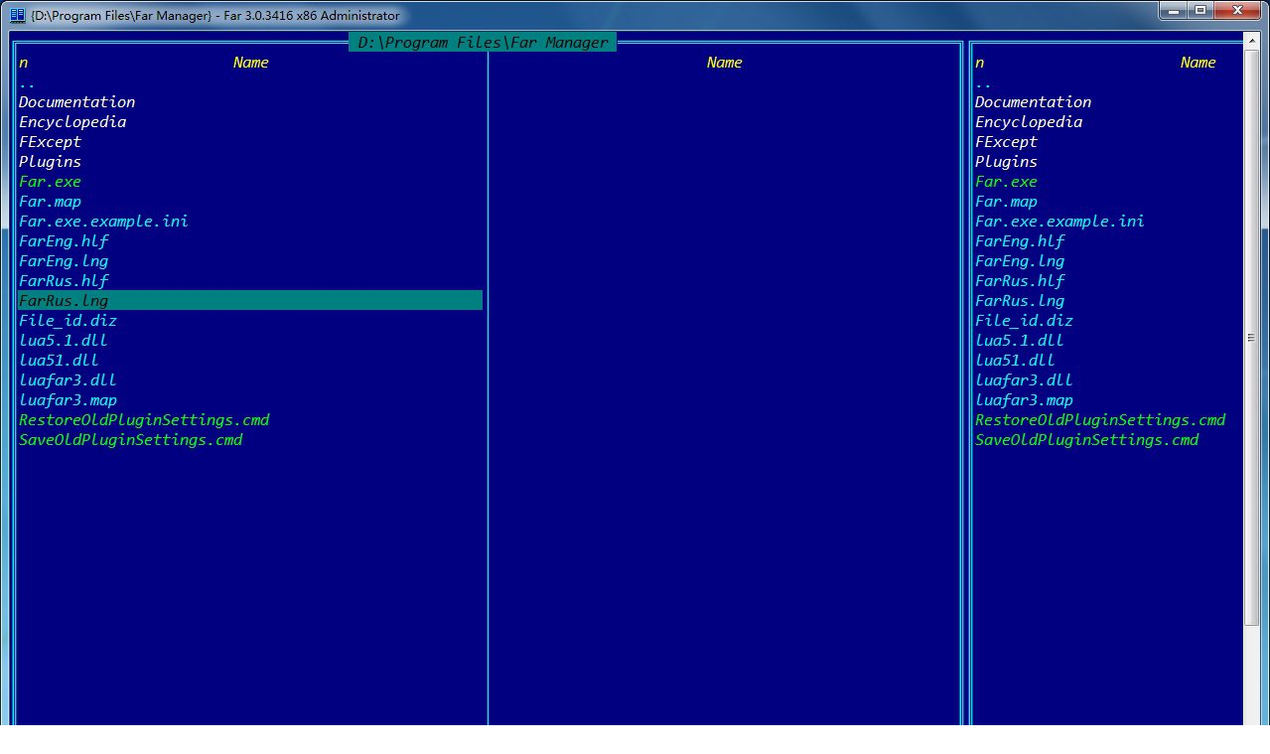Select 'FarEng.hlf' in left panel
Viewport: 1270px width, 754px height.
click(x=64, y=241)
